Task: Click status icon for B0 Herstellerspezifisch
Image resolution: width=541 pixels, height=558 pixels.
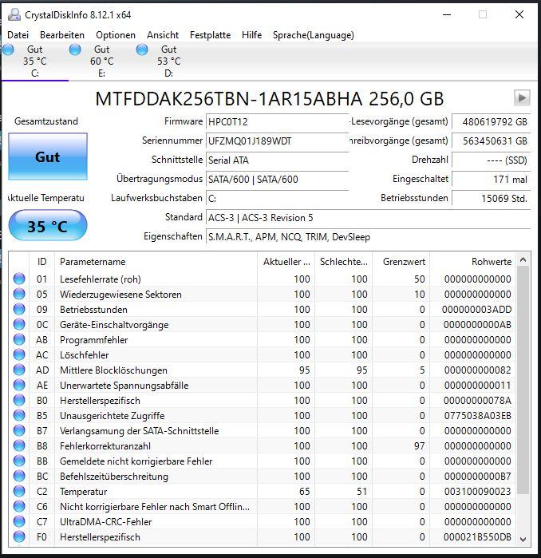Action: pos(19,400)
